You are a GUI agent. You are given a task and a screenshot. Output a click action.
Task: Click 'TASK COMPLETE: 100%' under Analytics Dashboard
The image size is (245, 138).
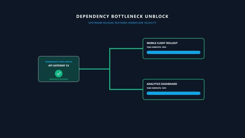pos(156,88)
